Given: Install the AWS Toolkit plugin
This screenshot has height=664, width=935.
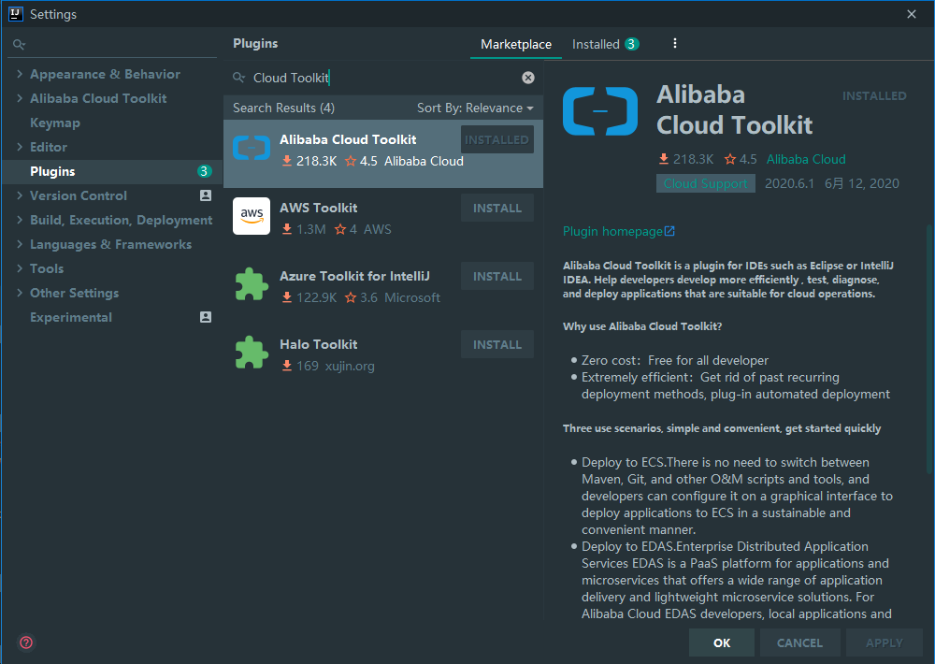Looking at the screenshot, I should [x=497, y=209].
